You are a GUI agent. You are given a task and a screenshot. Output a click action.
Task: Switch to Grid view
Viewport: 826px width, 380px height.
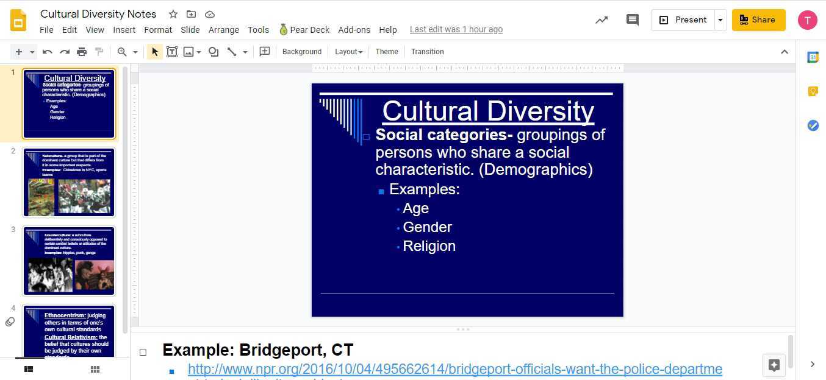(95, 369)
